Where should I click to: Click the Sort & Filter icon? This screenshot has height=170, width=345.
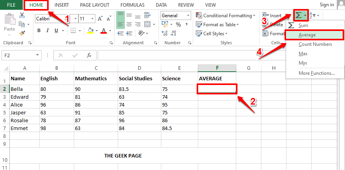pos(313,15)
